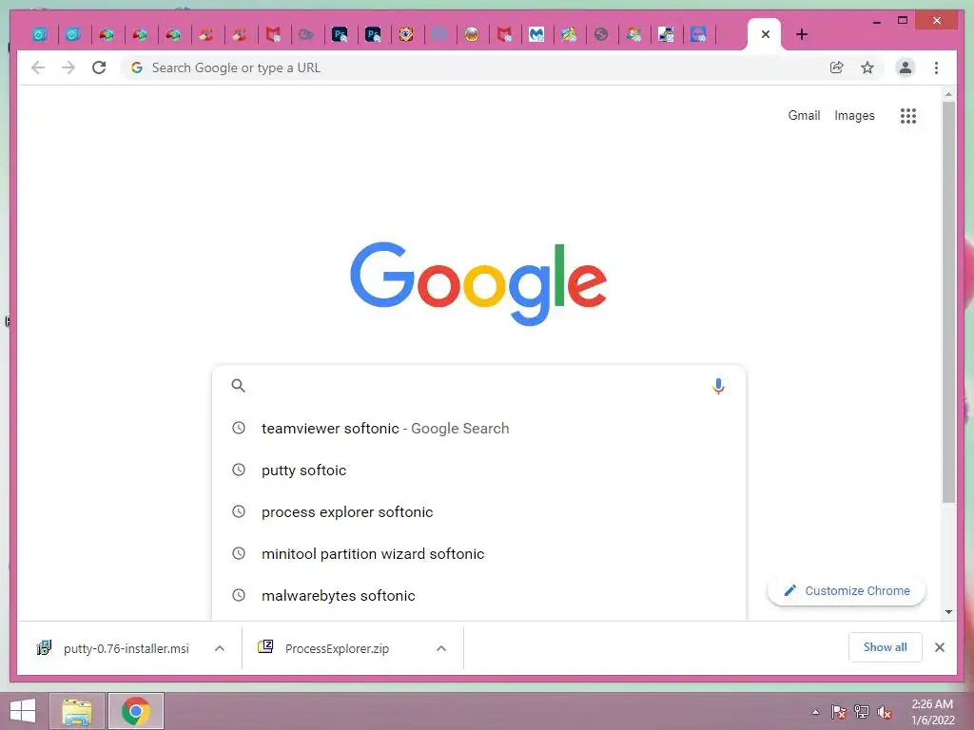The image size is (974, 730).
Task: Start voice search with the microphone
Action: point(718,386)
